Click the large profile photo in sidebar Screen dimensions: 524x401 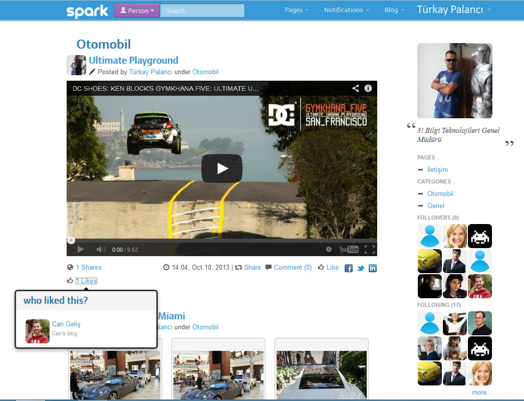click(455, 81)
